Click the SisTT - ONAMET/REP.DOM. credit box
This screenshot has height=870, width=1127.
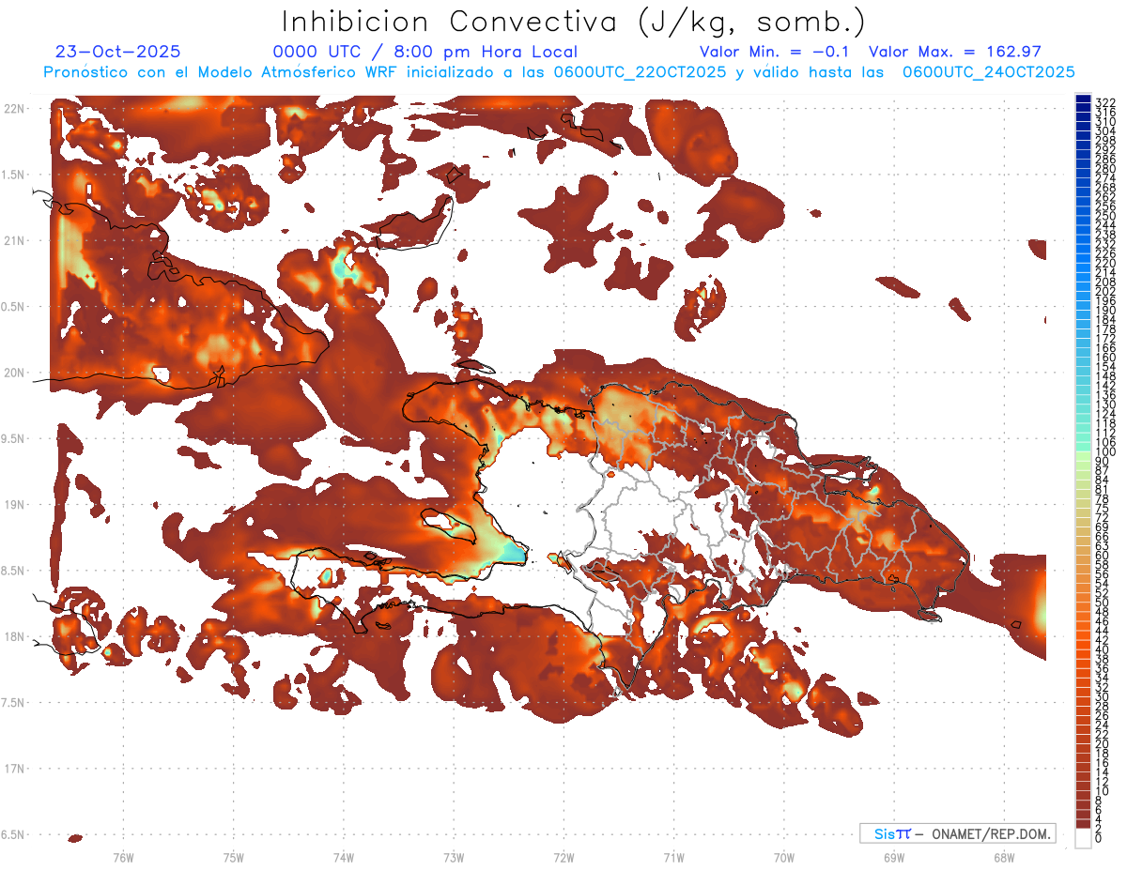(957, 833)
